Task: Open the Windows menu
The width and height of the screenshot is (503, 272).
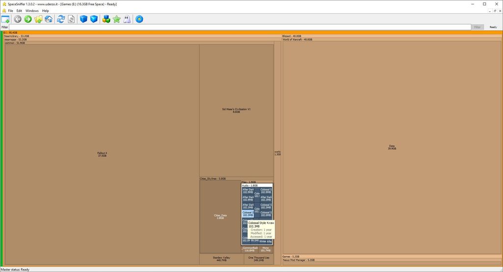Action: [32, 11]
